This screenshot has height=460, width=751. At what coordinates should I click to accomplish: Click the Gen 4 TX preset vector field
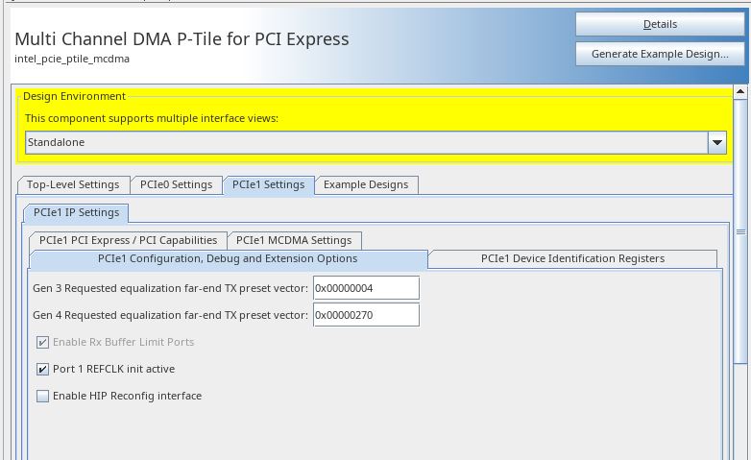[366, 315]
